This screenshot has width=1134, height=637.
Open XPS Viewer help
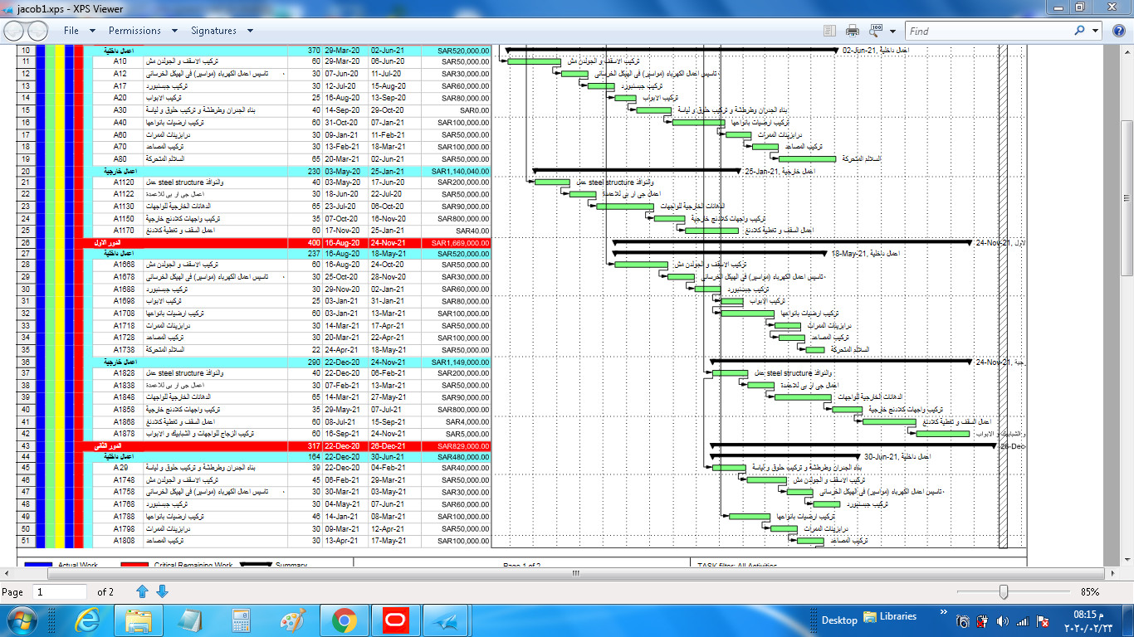1120,31
